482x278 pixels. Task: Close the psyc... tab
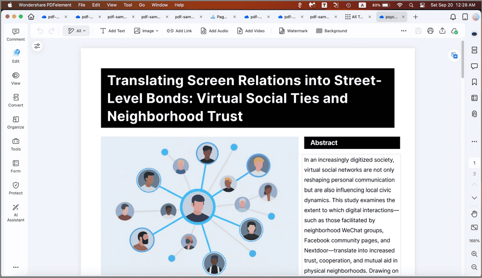403,17
